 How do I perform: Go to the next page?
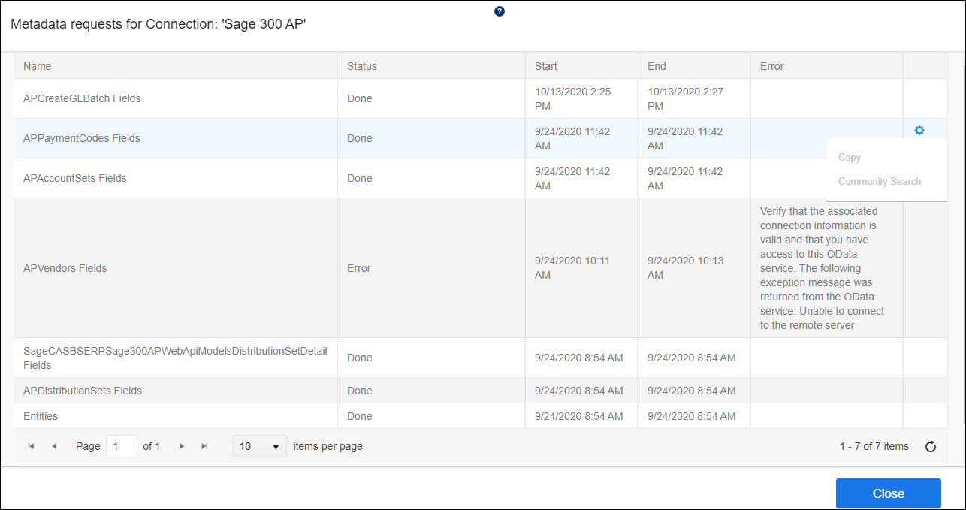pos(182,446)
